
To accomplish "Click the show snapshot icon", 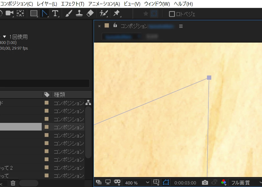I will click(214, 182).
